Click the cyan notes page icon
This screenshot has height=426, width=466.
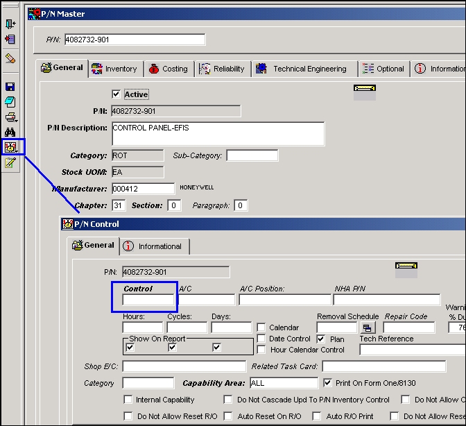click(x=10, y=102)
